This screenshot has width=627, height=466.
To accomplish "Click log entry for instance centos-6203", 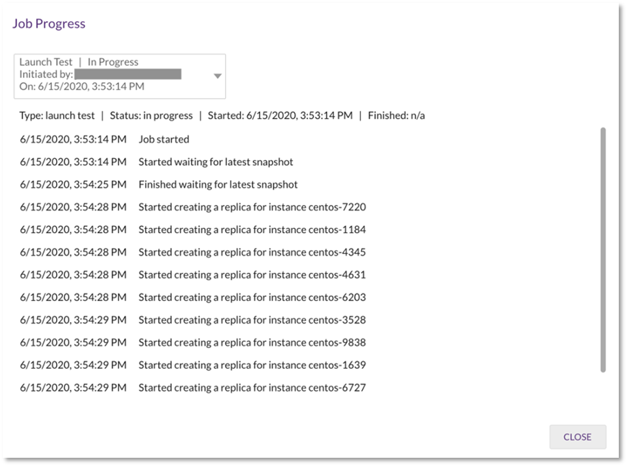I will coord(193,297).
